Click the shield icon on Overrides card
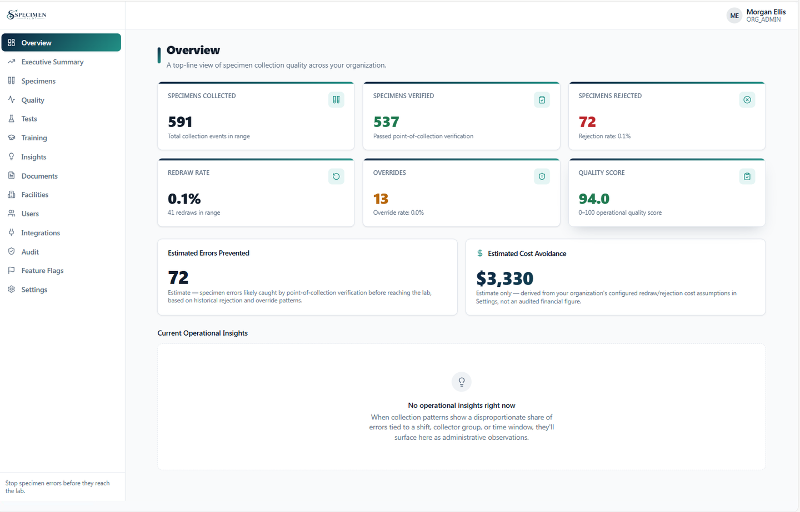This screenshot has width=800, height=512. [542, 176]
